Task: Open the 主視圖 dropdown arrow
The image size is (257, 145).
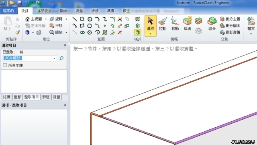Action: click(x=46, y=19)
